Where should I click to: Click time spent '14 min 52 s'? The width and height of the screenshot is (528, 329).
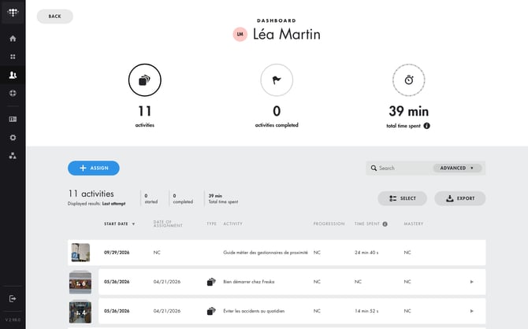click(366, 311)
